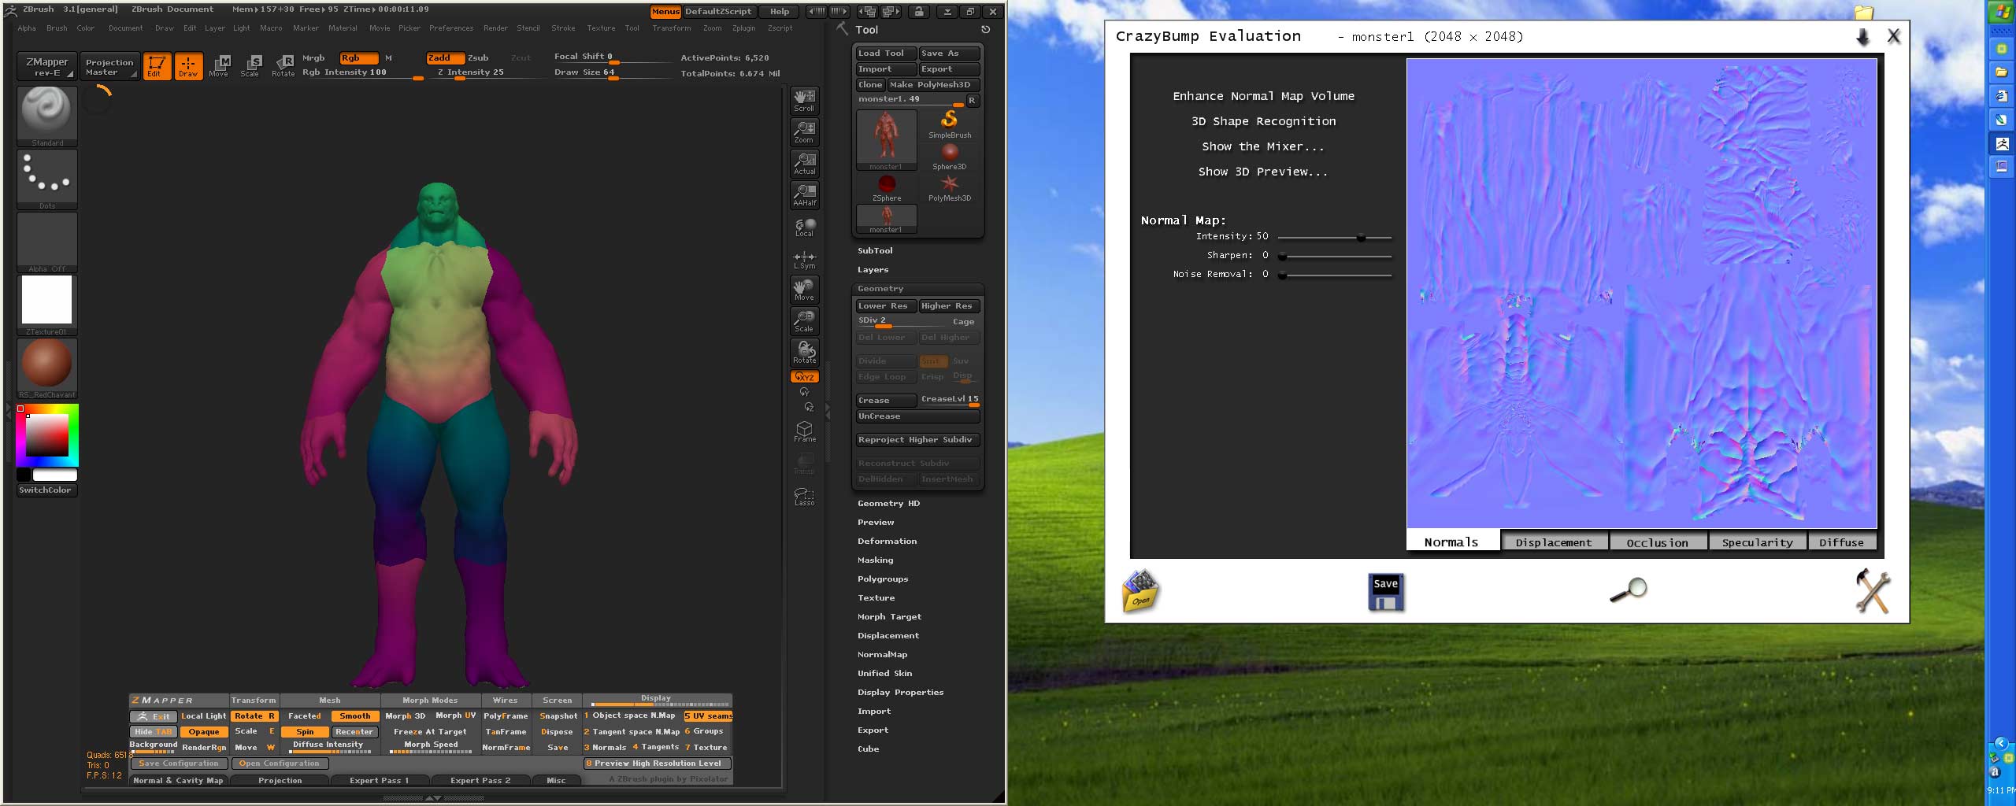Click the monster1 tool thumbnail
Image resolution: width=2016 pixels, height=806 pixels.
pos(887,139)
